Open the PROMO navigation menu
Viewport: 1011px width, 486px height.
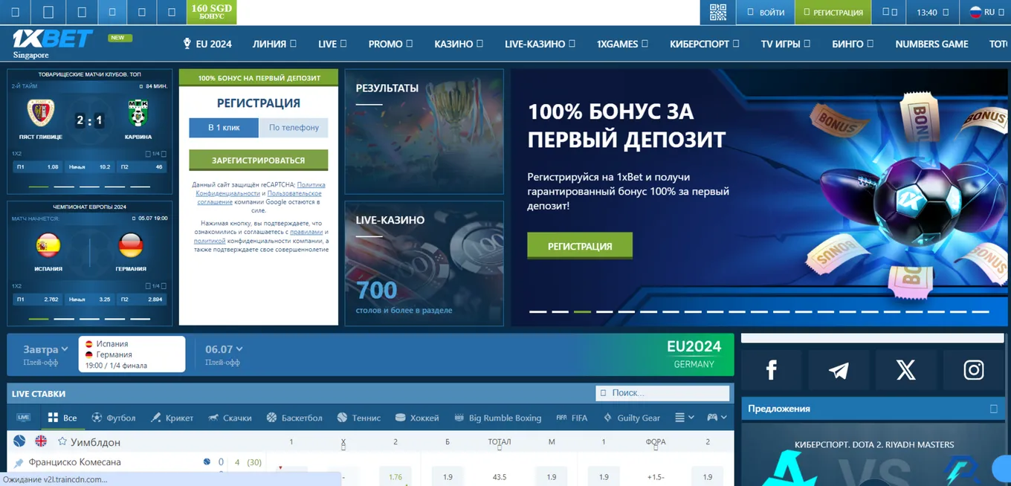390,44
